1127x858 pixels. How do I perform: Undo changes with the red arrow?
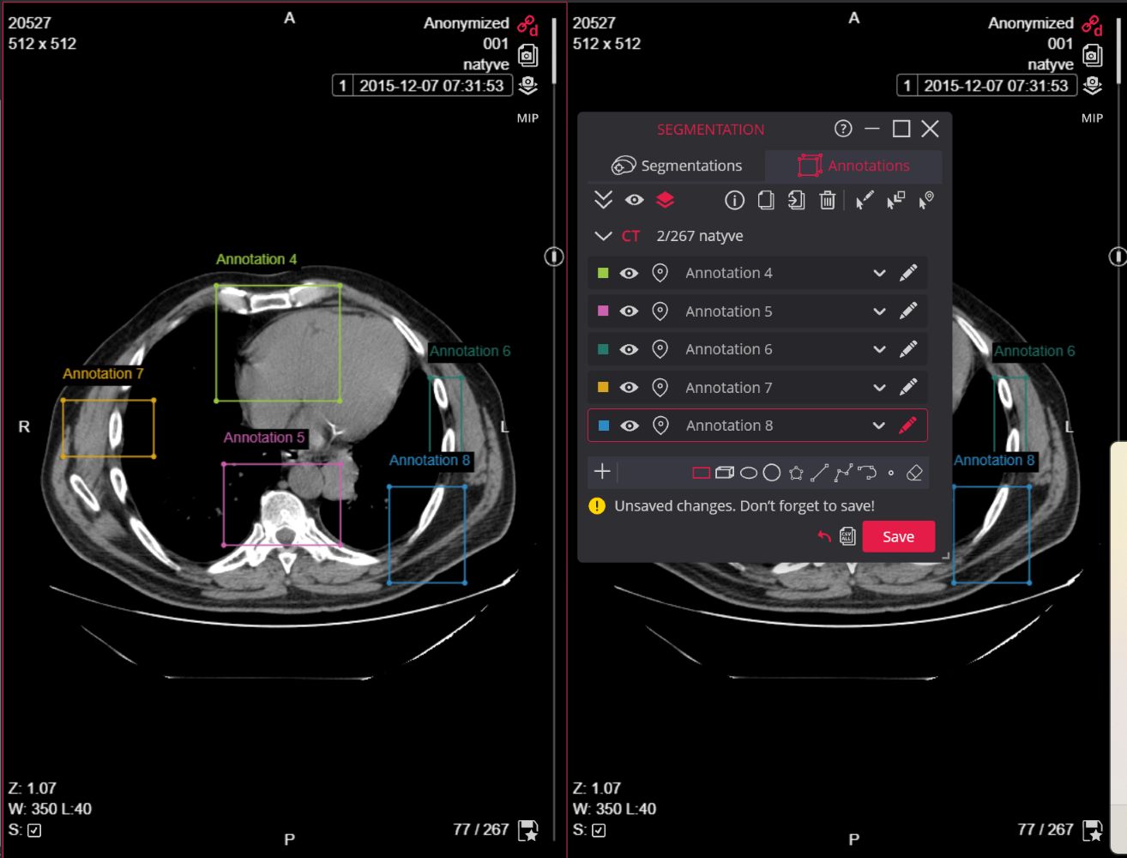(824, 536)
